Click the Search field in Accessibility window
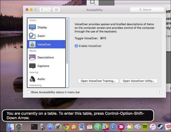The width and height of the screenshot is (171, 132). click(147, 10)
